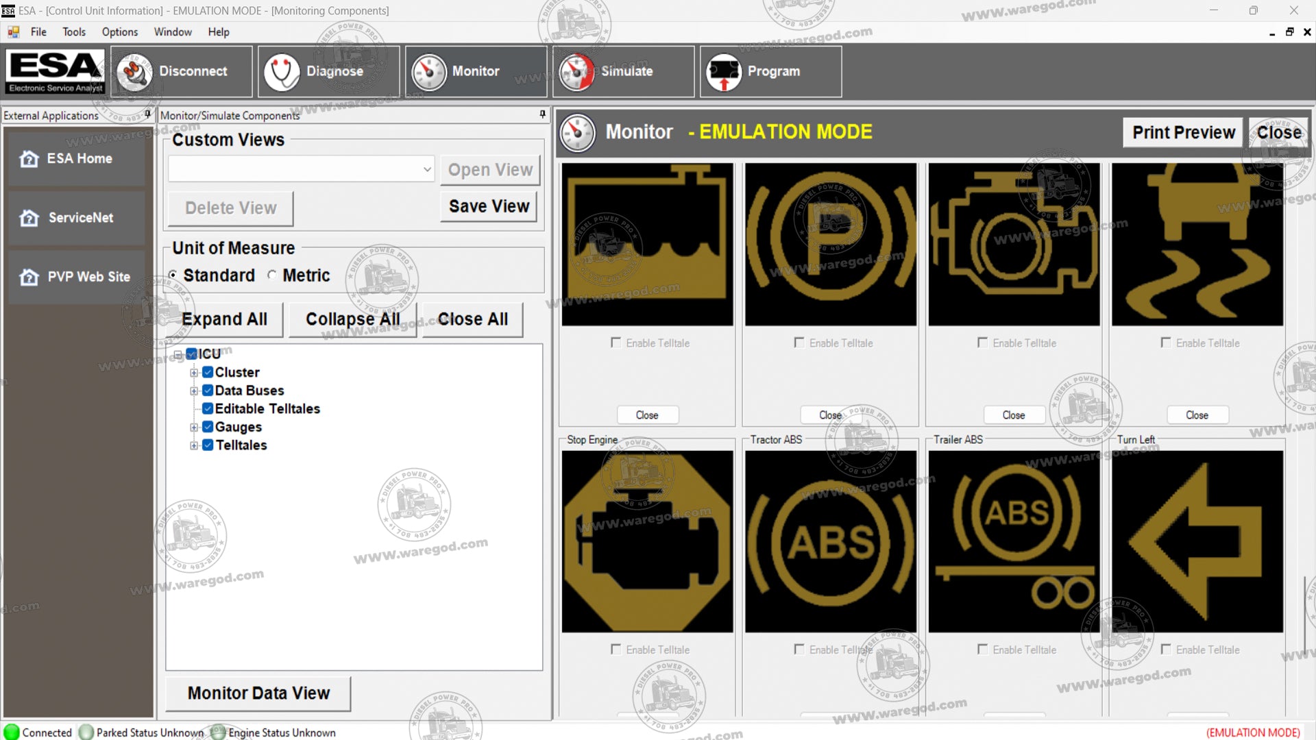This screenshot has height=740, width=1316.
Task: Expand the Cluster tree node
Action: click(194, 373)
